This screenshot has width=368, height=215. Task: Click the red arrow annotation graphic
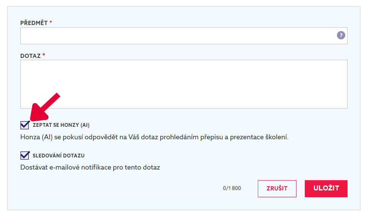(45, 107)
